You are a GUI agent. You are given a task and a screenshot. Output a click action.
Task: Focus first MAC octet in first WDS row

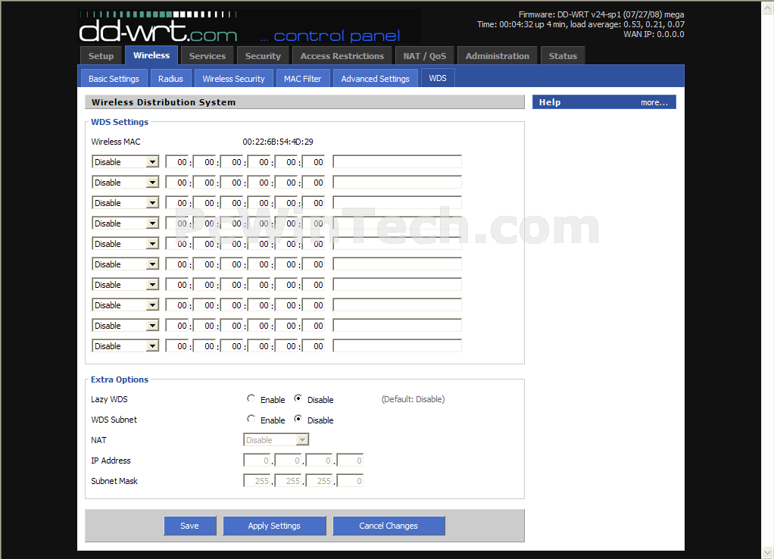click(x=177, y=162)
